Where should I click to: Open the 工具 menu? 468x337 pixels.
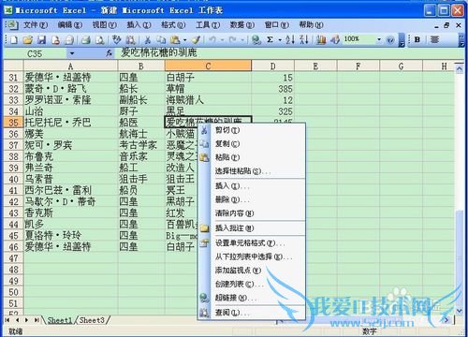[208, 24]
